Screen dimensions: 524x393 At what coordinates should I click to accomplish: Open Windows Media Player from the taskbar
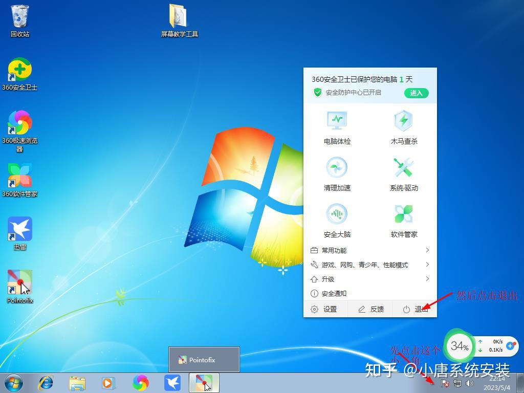pyautogui.click(x=108, y=383)
